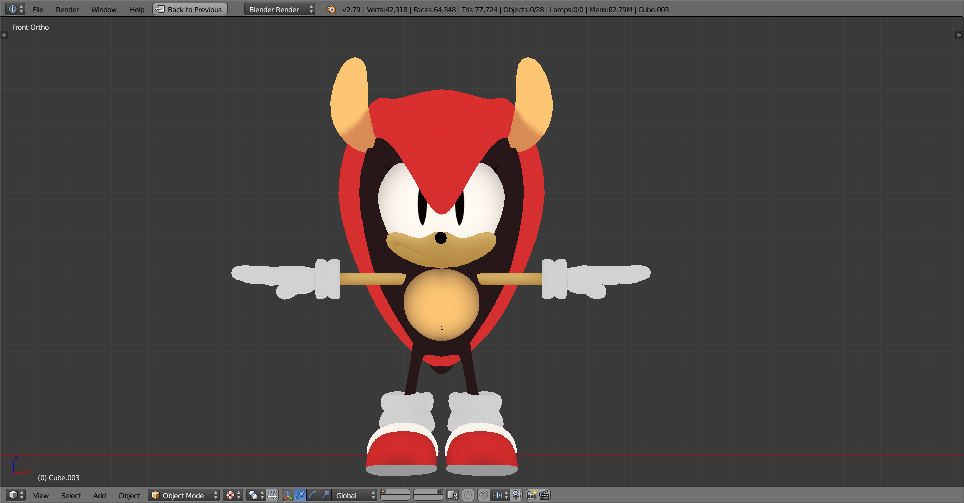Render OpenGL viewport image camera icon
The height and width of the screenshot is (503, 964).
tap(532, 495)
